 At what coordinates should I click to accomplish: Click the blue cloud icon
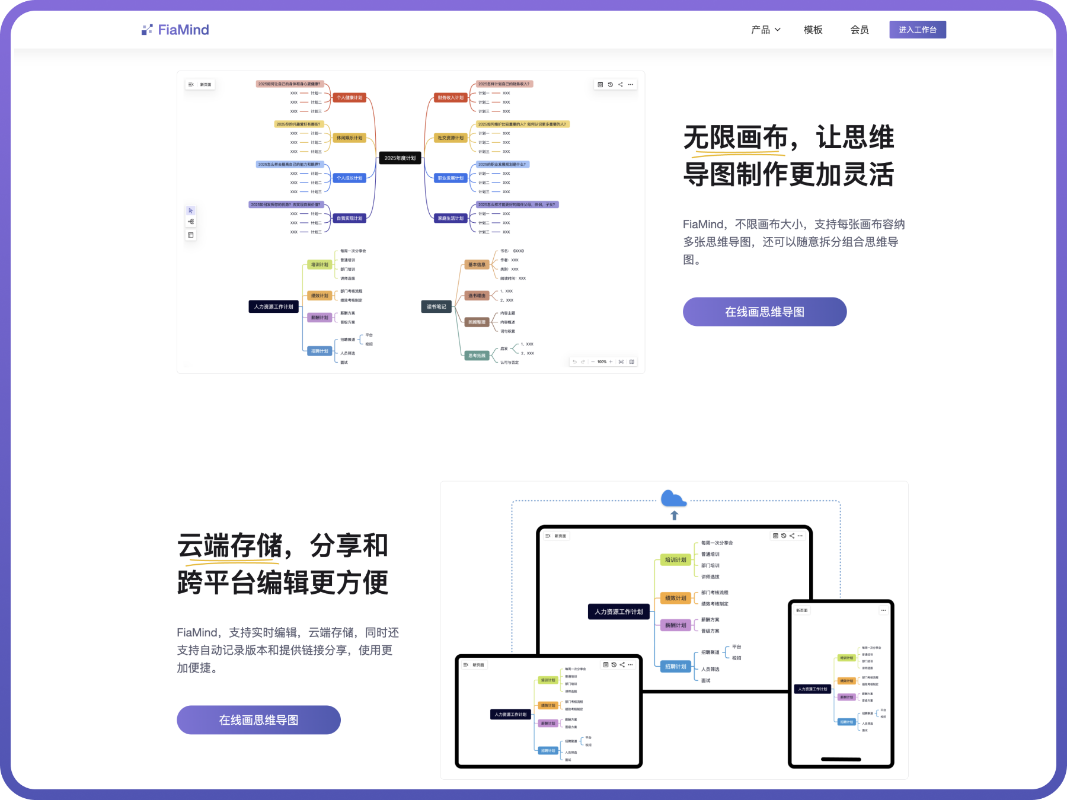tap(674, 498)
